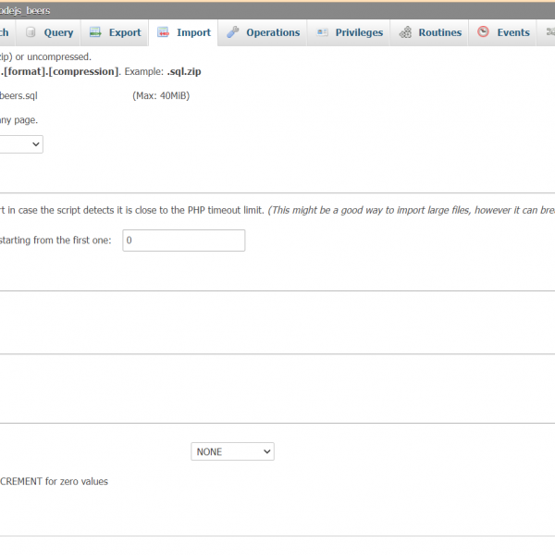Click the Routines gears icon
555x555 pixels.
tap(405, 32)
